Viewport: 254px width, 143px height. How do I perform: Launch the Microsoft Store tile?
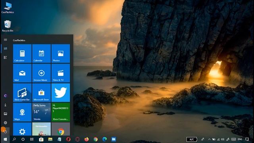pos(41,93)
